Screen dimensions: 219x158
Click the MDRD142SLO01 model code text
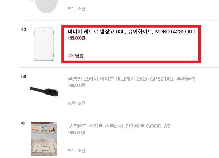click(x=175, y=32)
